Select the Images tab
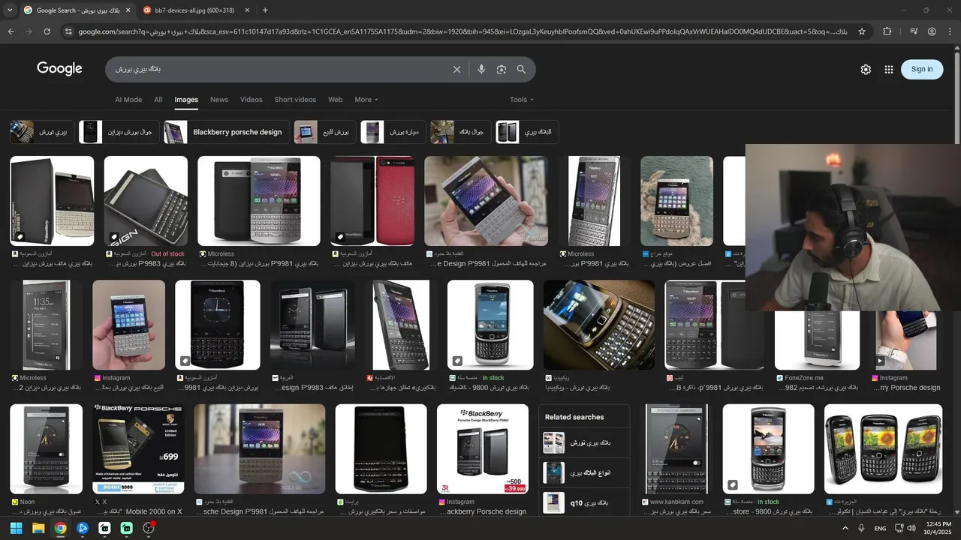The image size is (961, 540). point(186,100)
